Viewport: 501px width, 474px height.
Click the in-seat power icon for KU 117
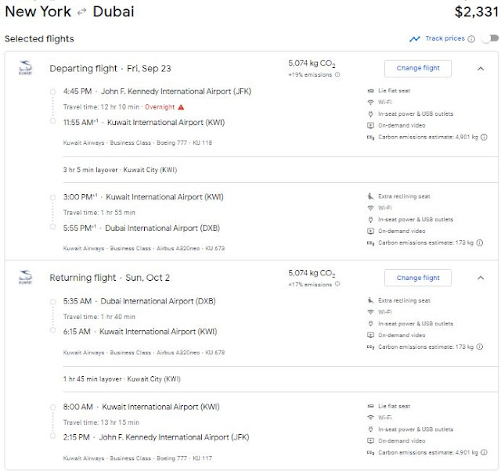[x=370, y=429]
